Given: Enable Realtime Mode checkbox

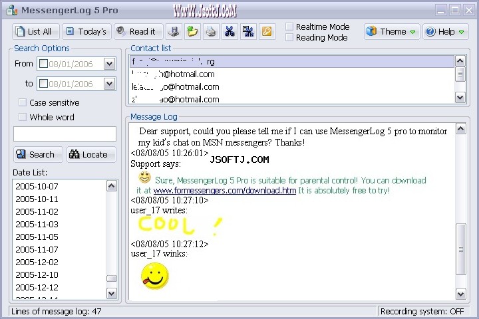Looking at the screenshot, I should click(289, 27).
